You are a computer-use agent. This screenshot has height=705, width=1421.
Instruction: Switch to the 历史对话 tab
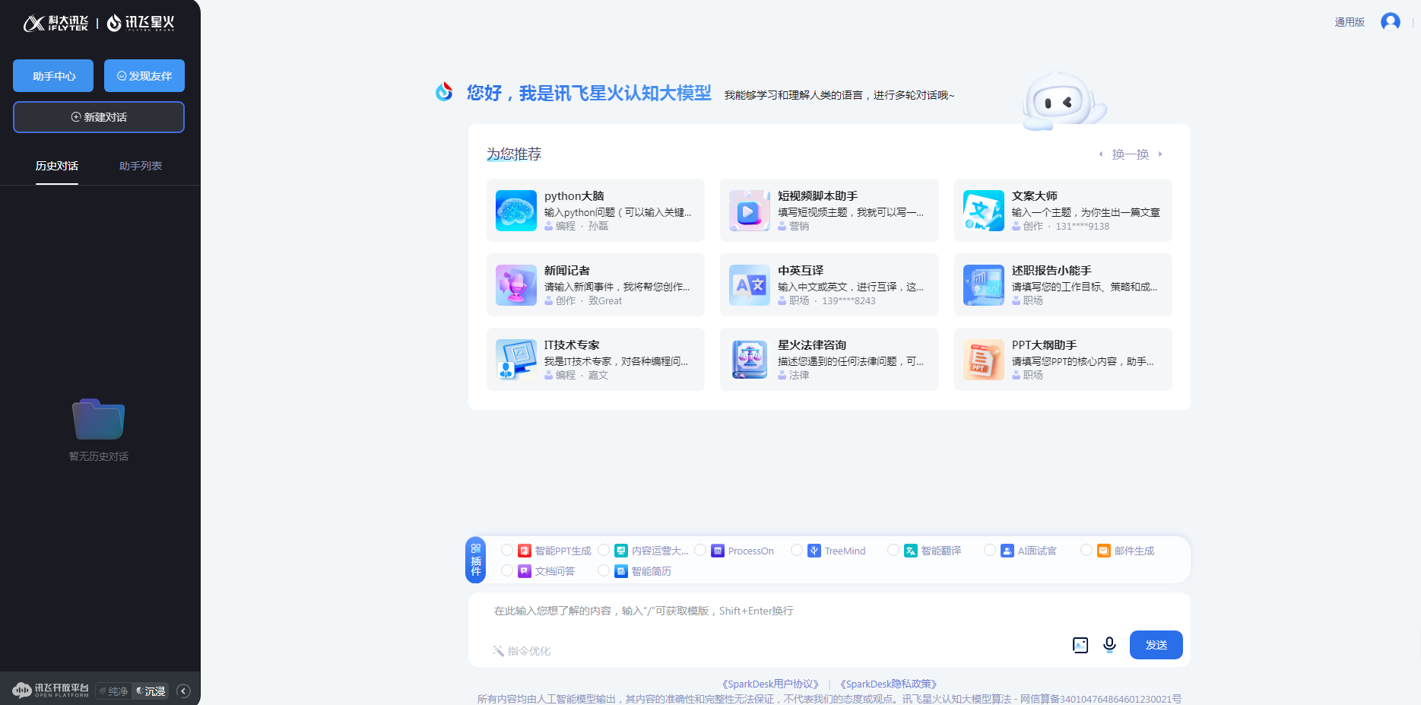coord(57,166)
